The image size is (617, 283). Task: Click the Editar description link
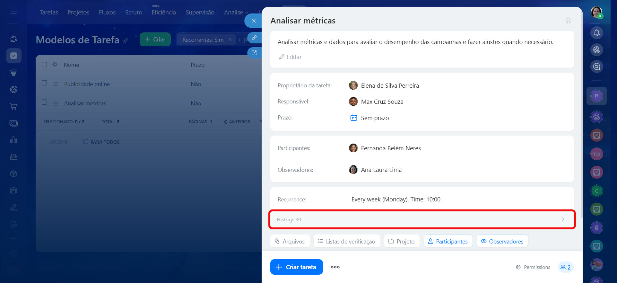coord(290,57)
